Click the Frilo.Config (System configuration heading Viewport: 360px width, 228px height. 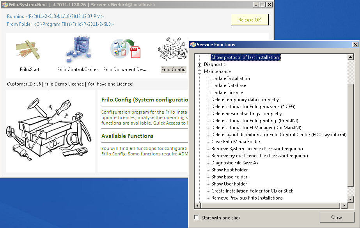145,100
